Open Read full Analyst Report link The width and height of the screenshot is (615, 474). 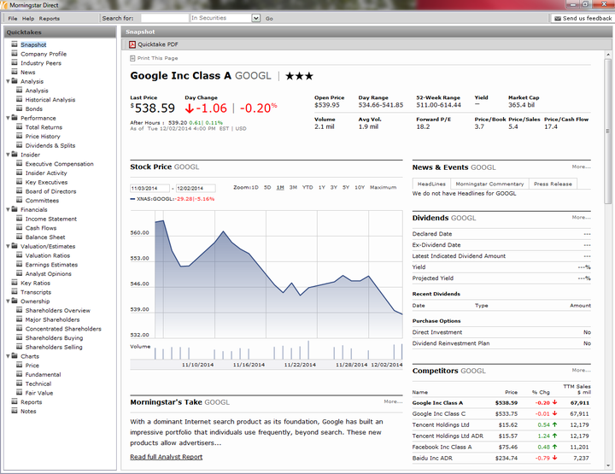coord(167,457)
